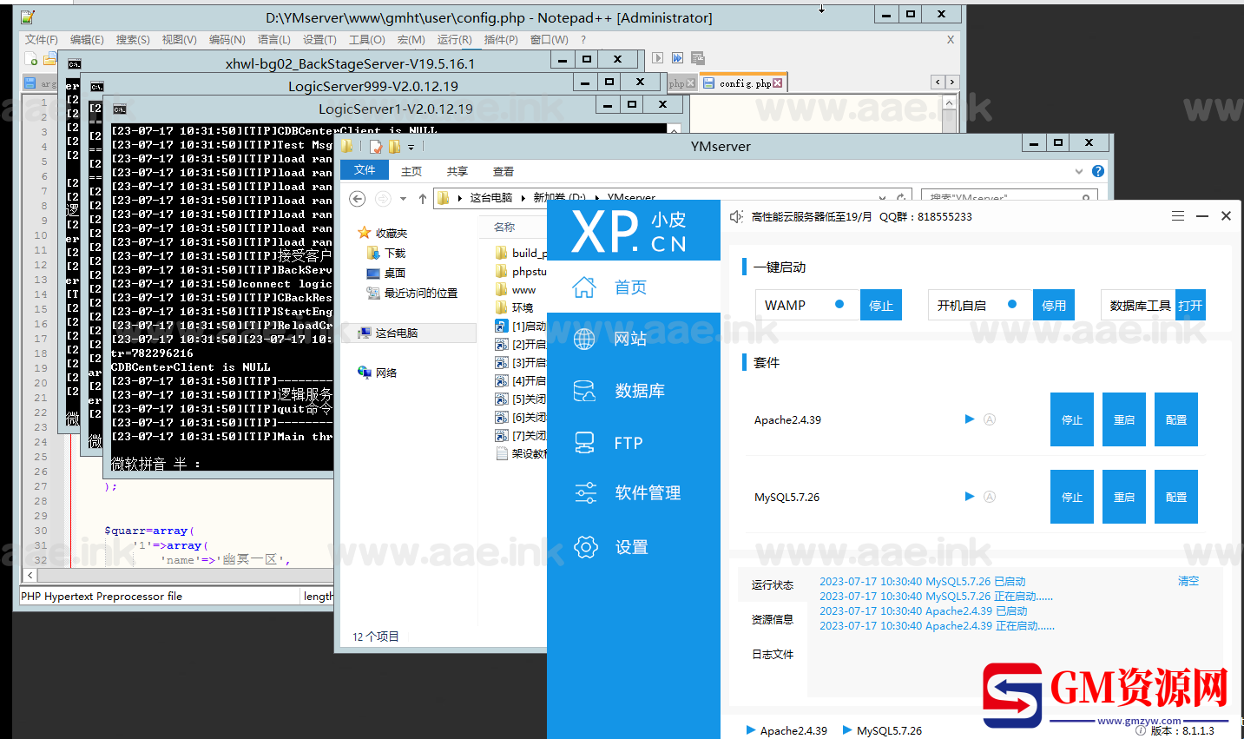Screen dimensions: 1244x739
Task: Click Explorer refresh icon next to address bar
Action: click(901, 198)
